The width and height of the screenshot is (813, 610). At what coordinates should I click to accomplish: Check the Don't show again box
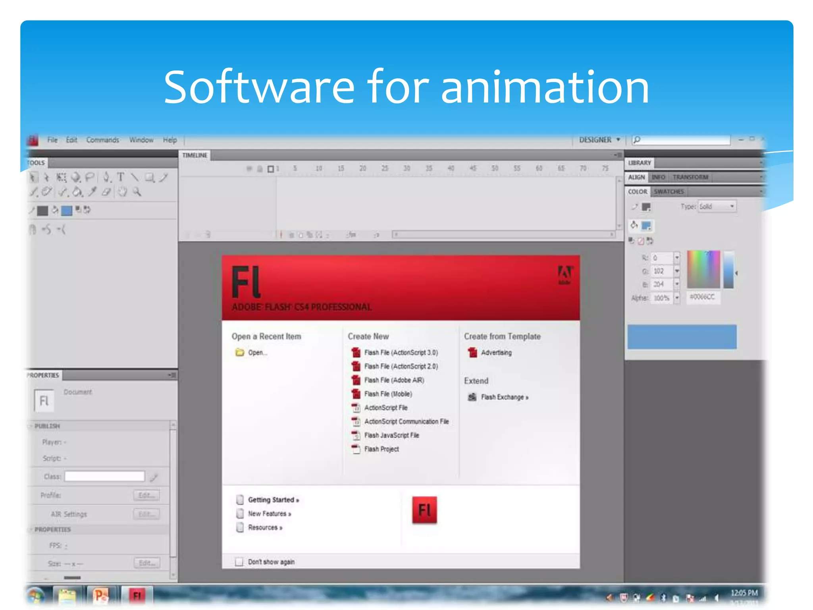point(239,562)
